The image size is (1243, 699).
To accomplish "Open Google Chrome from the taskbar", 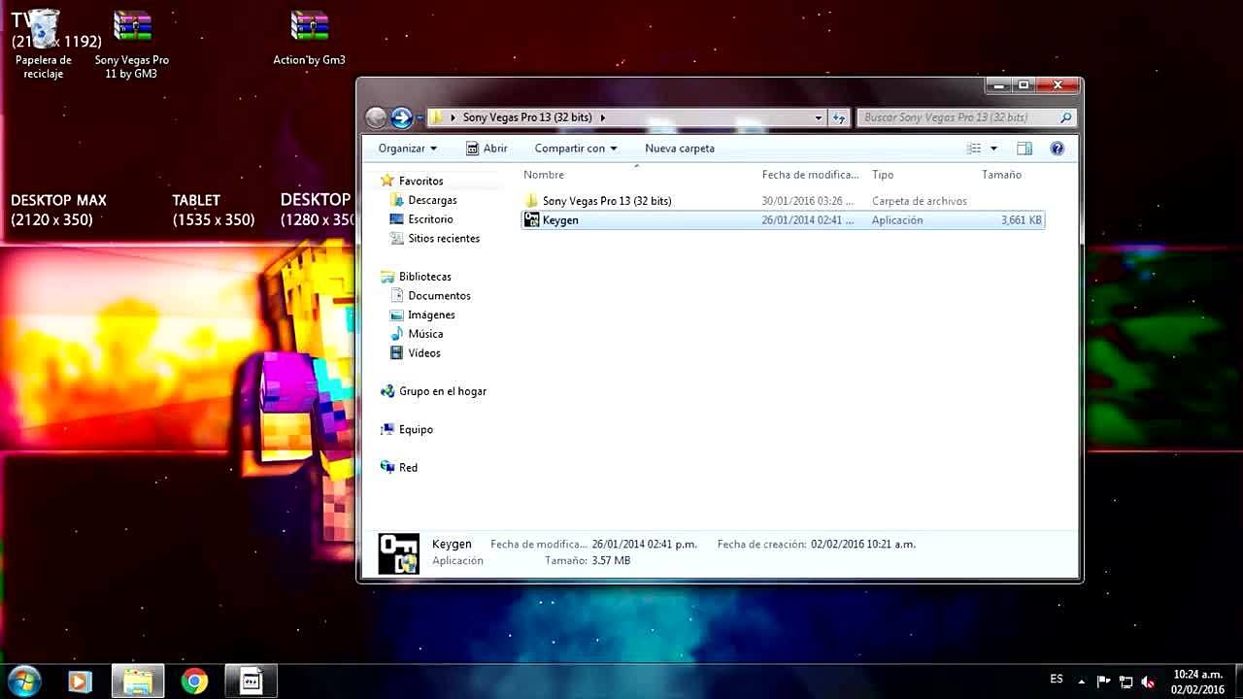I will 194,682.
